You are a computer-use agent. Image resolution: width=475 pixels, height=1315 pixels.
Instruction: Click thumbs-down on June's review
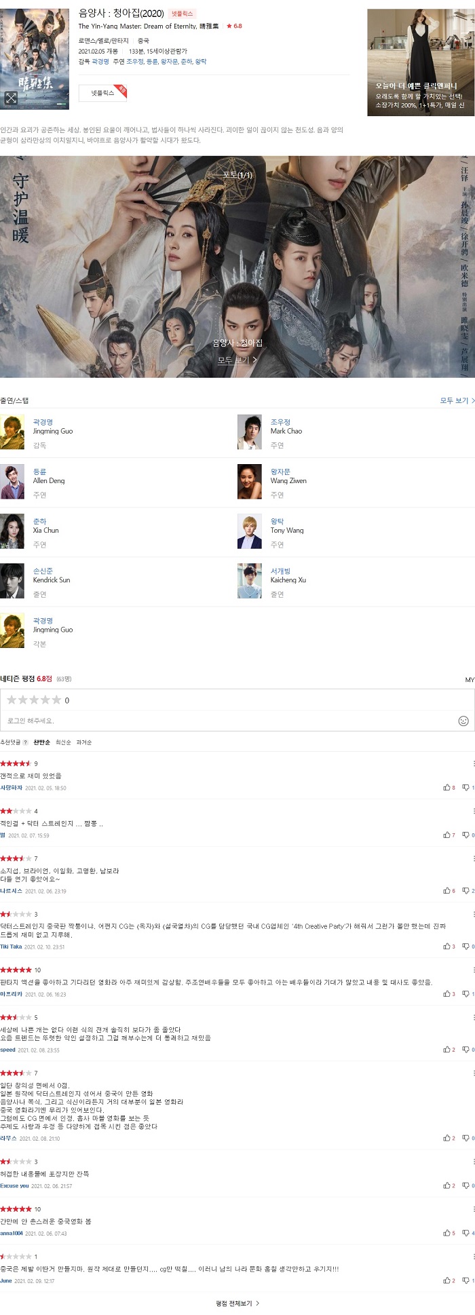tap(468, 1280)
